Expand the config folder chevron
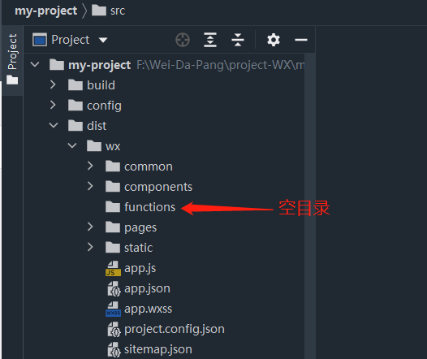Viewport: 427px width, 359px height. click(x=53, y=105)
